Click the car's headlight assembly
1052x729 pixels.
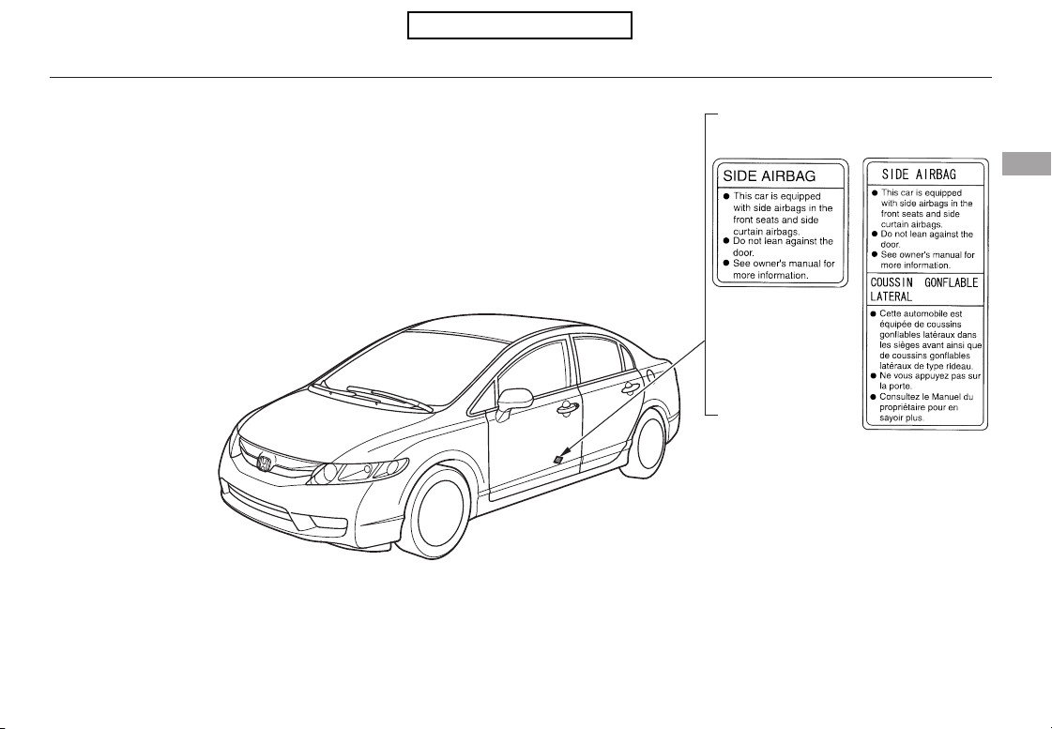(x=358, y=471)
